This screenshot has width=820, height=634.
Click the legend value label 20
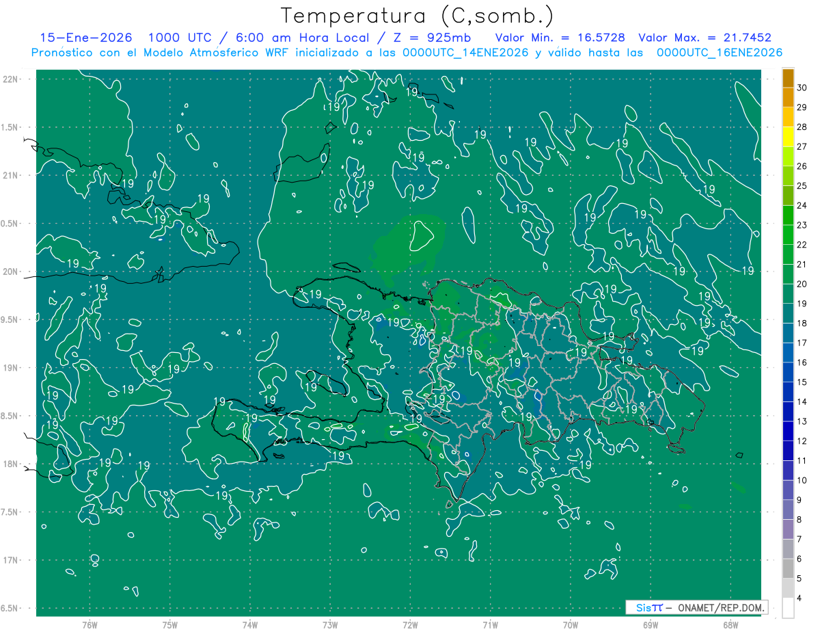coord(802,283)
